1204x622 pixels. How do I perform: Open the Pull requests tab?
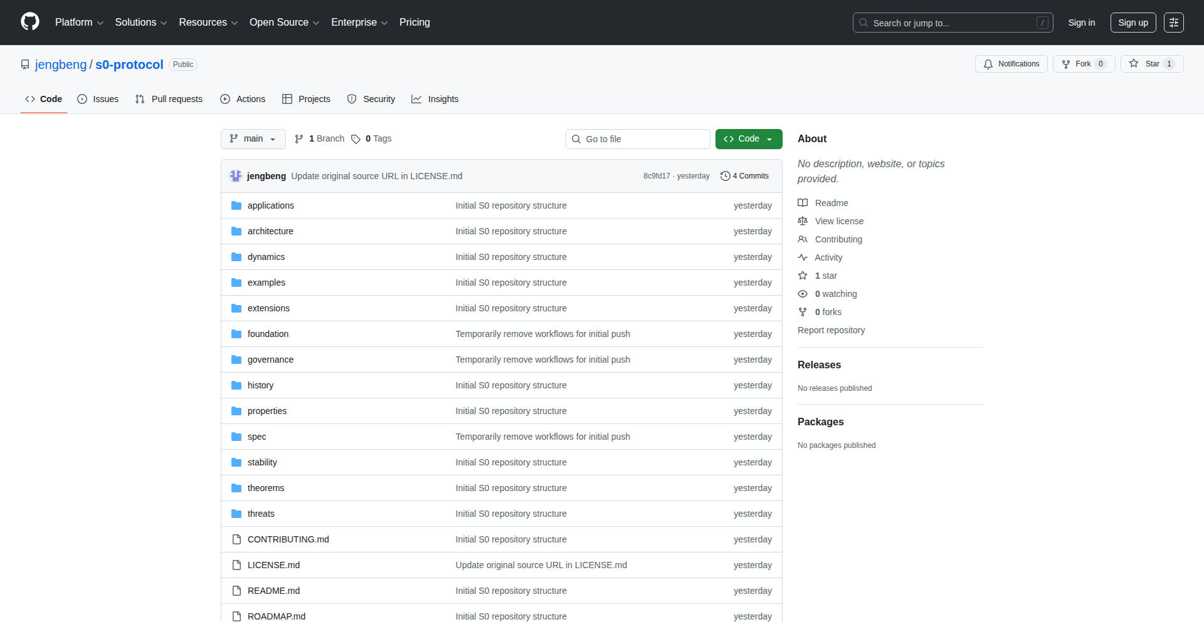169,99
